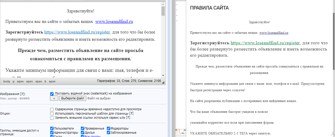335x137 pixels.
Task: Click 'Выберите файл' button
Action: click(73, 98)
